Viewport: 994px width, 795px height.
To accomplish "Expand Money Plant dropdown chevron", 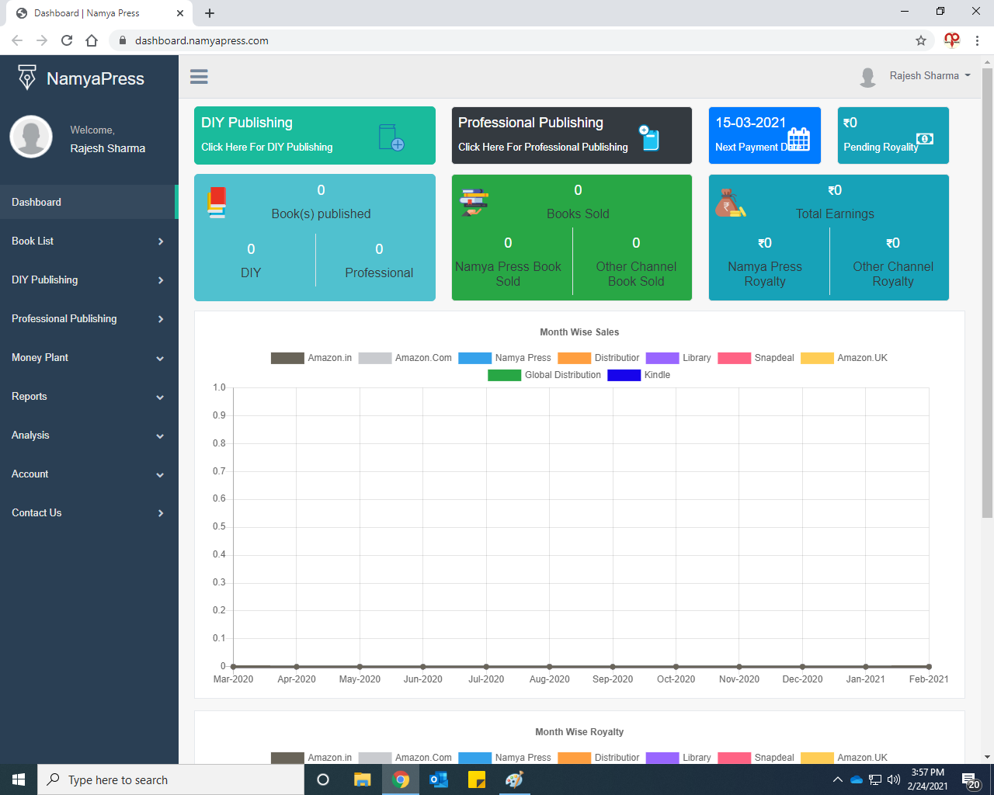I will tap(160, 359).
